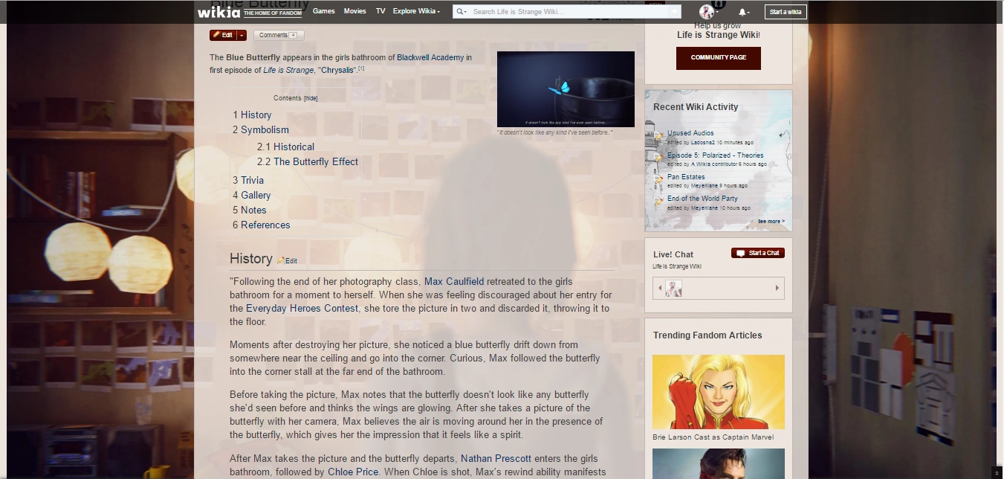Expand the Explore Wikia menu
1004x479 pixels.
(416, 11)
